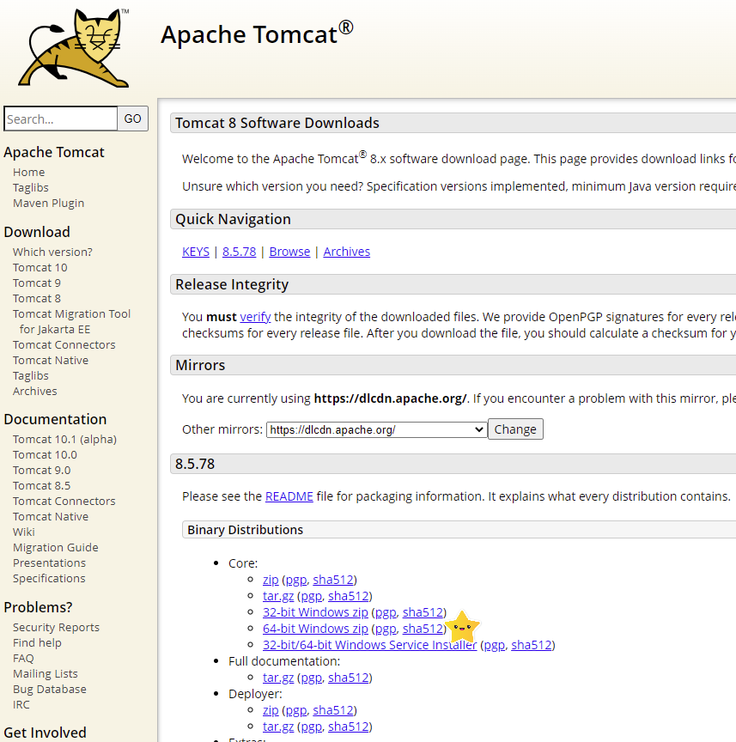736x742 pixels.
Task: Open the FAQ link
Action: click(x=23, y=658)
